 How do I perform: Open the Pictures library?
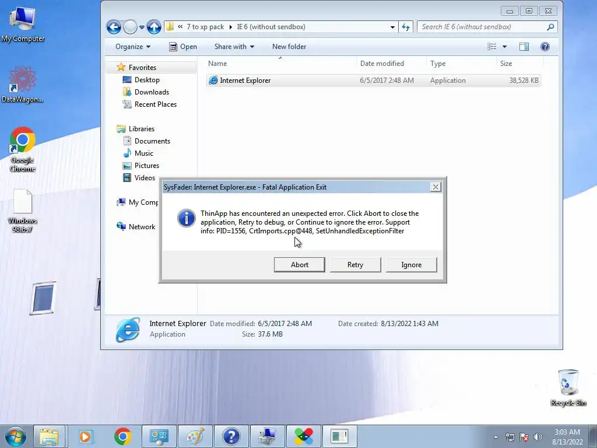point(146,165)
